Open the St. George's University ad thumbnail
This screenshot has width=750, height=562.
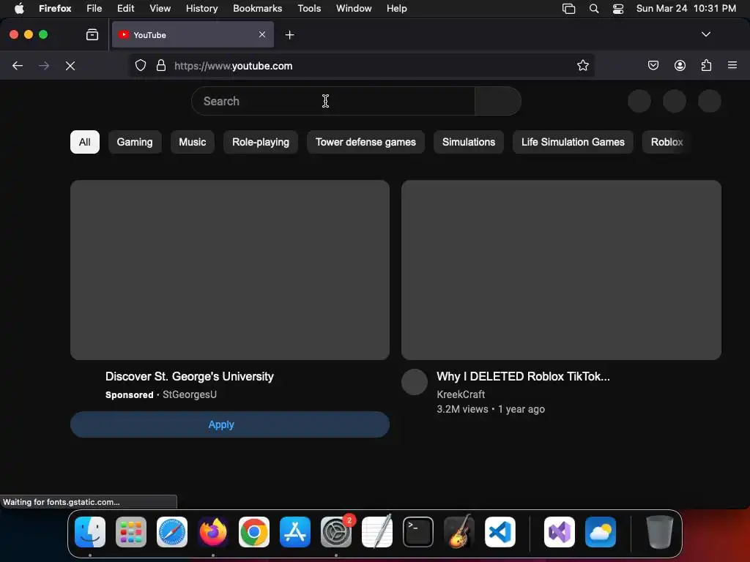pyautogui.click(x=230, y=269)
